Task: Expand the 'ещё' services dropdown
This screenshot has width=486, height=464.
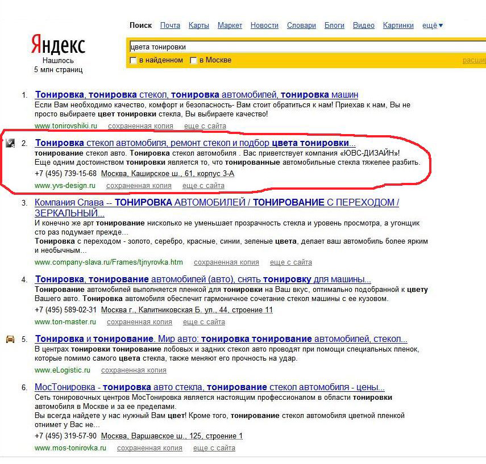Action: click(433, 26)
